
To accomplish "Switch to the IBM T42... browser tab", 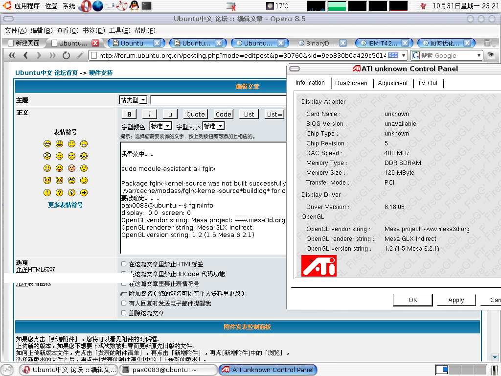I will pos(384,43).
